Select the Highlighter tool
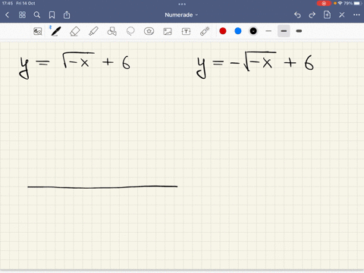This screenshot has width=364, height=273. tap(93, 31)
